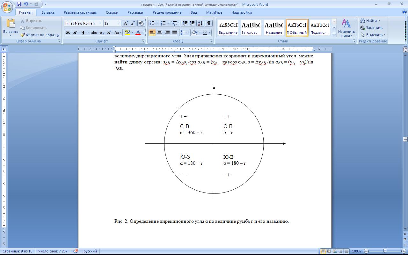Screen dimensions: 408x255
Task: Click the Копировать (copy) button
Action: [33, 28]
